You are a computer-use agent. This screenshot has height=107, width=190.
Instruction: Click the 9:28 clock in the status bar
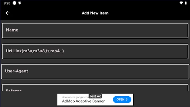7,3
